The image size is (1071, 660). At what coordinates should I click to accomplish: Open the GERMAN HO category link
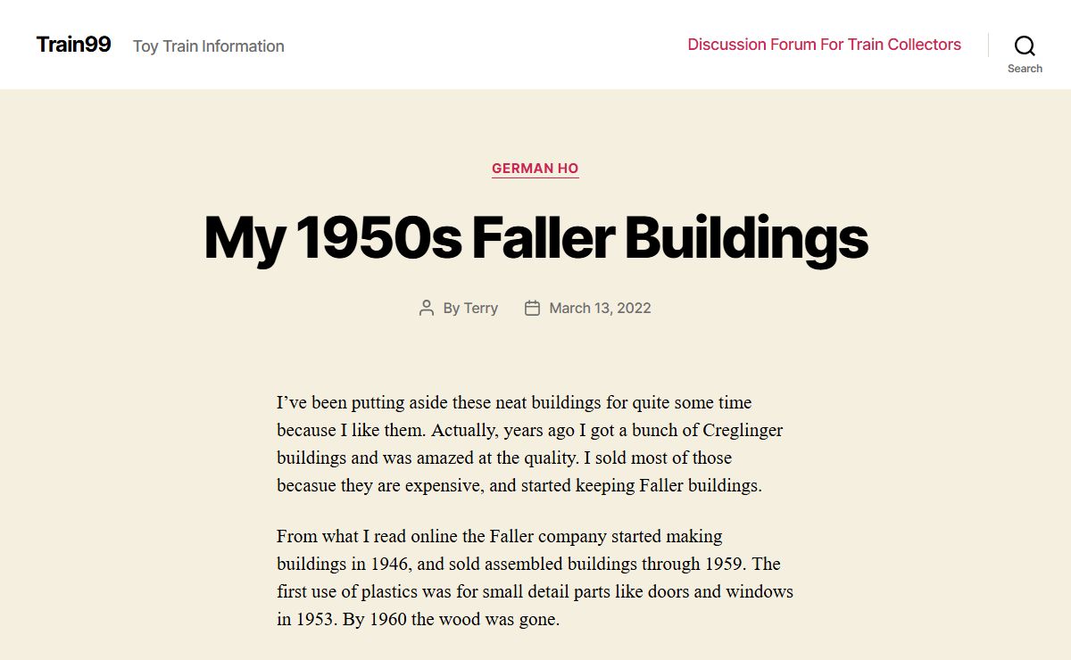(535, 169)
